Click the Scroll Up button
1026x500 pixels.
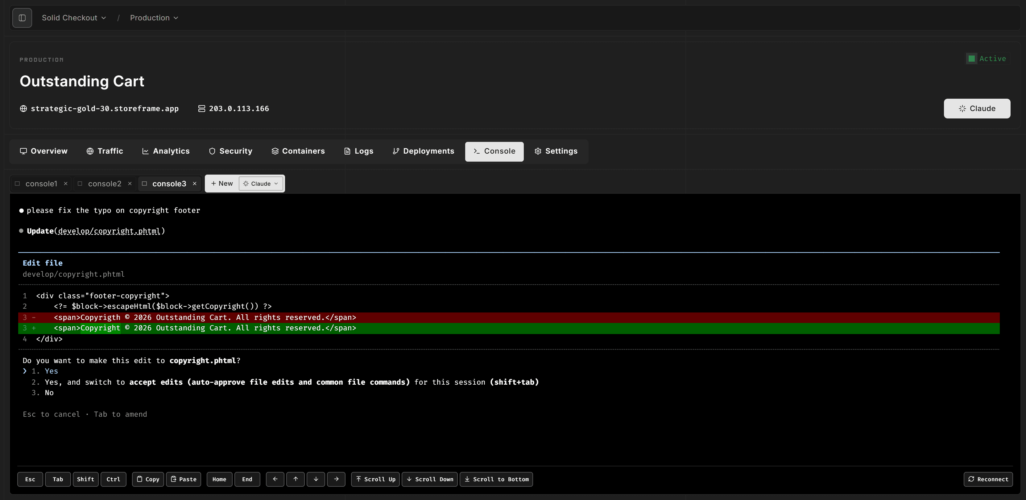coord(375,479)
